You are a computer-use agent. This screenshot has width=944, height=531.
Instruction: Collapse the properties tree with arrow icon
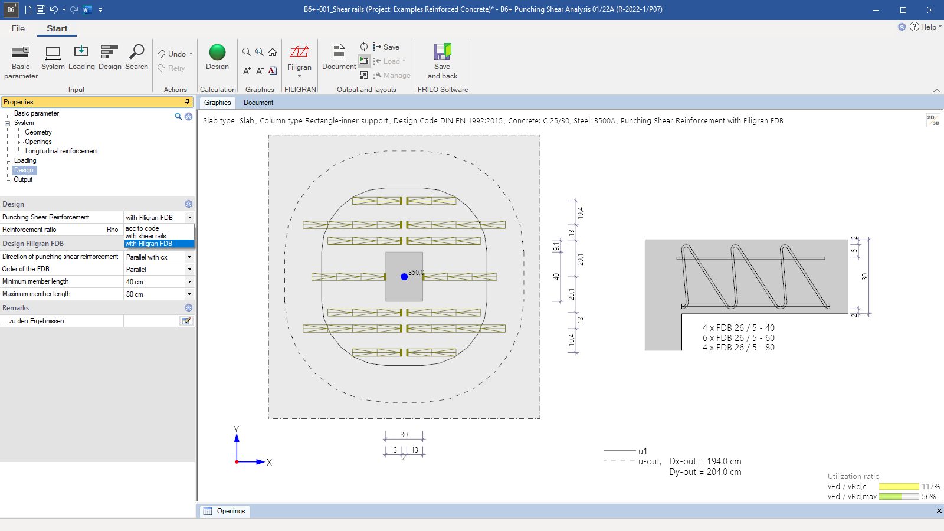click(x=189, y=116)
